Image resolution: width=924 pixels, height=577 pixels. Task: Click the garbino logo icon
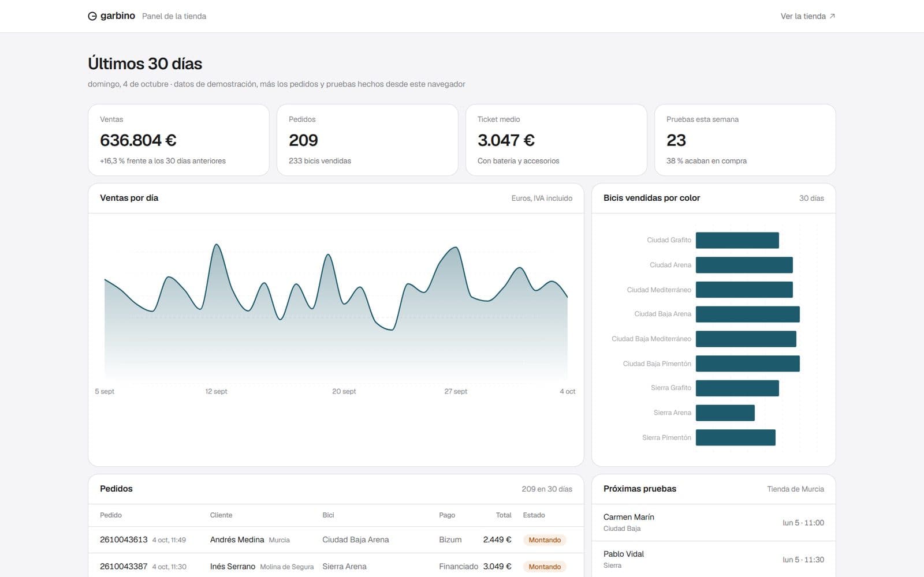tap(92, 16)
